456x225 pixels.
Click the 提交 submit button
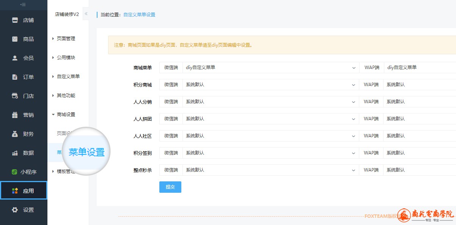point(170,187)
